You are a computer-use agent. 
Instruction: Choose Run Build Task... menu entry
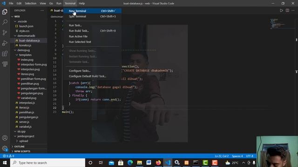92,31
